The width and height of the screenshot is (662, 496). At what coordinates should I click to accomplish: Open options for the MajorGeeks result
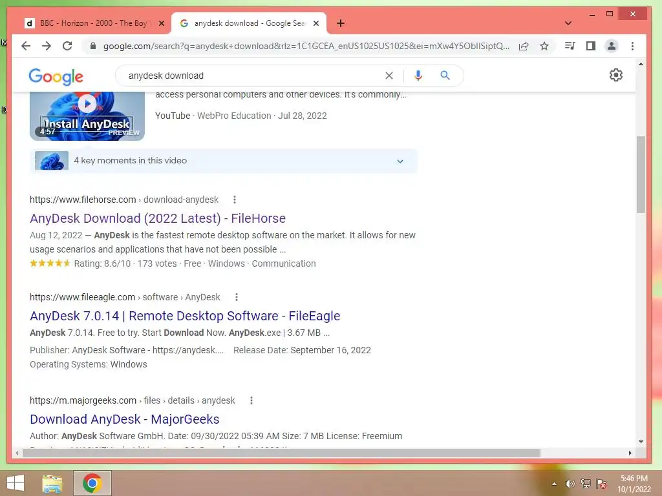251,400
